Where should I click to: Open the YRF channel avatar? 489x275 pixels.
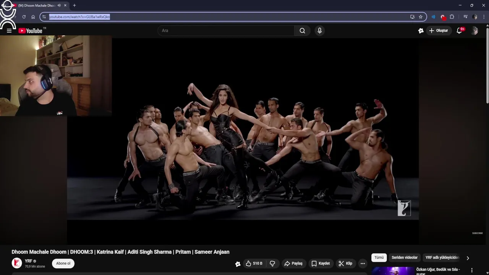[17, 263]
